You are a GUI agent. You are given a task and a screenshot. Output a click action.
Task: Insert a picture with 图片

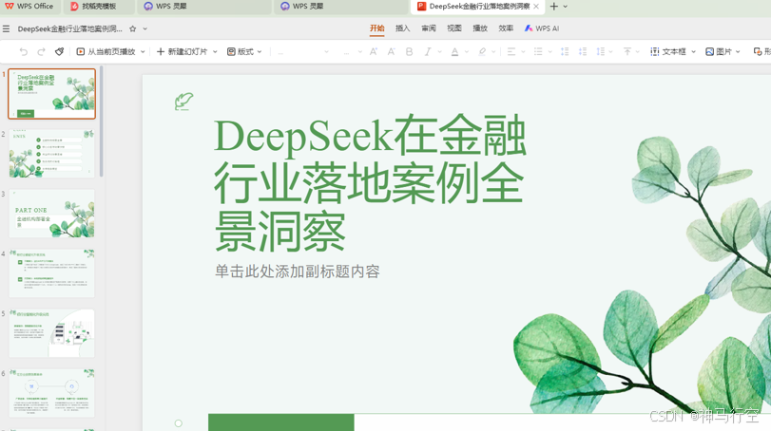[x=719, y=51]
